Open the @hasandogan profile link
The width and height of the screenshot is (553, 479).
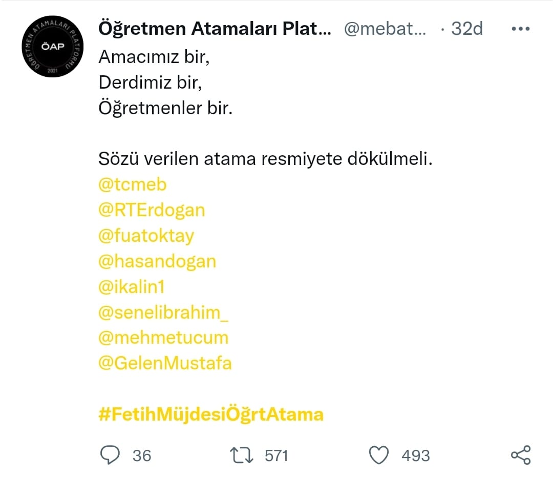tap(157, 261)
